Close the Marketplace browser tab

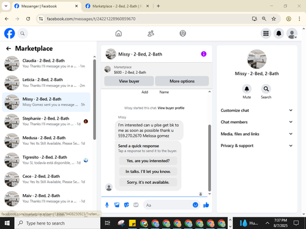[x=147, y=6]
